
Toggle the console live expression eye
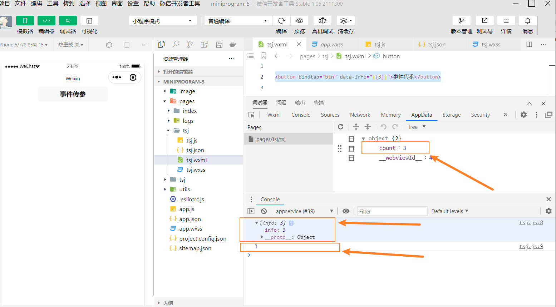(x=346, y=211)
